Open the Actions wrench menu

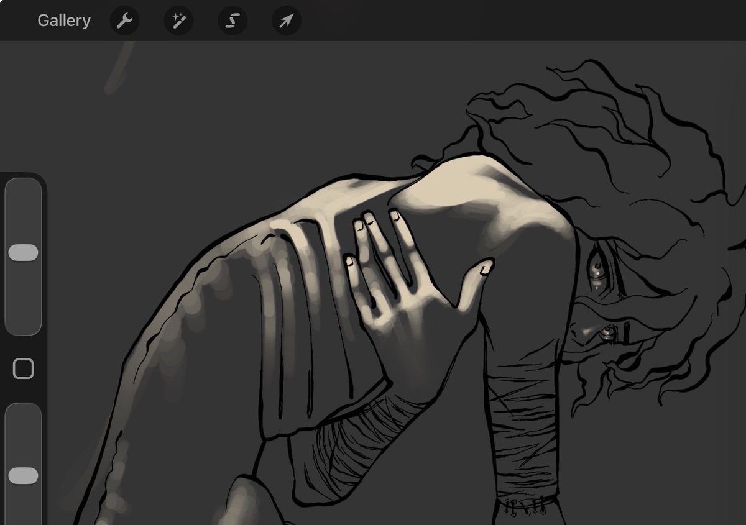point(124,21)
